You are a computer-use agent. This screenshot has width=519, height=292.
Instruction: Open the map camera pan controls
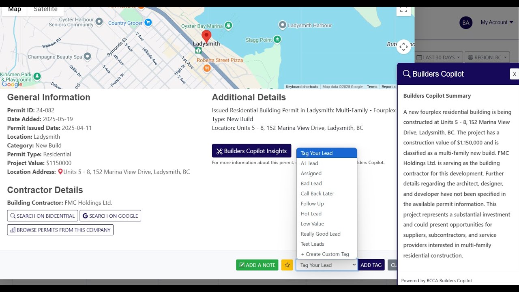pyautogui.click(x=403, y=47)
